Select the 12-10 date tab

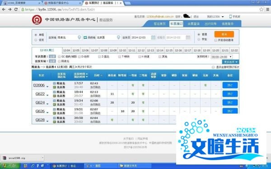[122, 50]
